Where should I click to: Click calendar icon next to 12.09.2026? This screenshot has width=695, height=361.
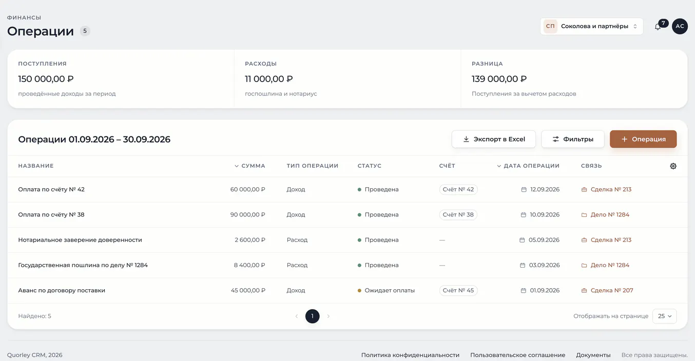tap(524, 190)
